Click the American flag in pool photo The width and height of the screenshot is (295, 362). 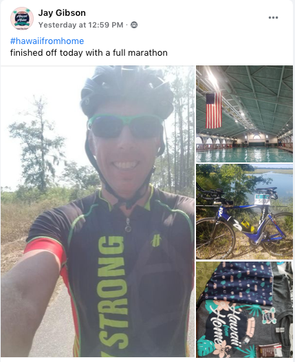point(214,111)
